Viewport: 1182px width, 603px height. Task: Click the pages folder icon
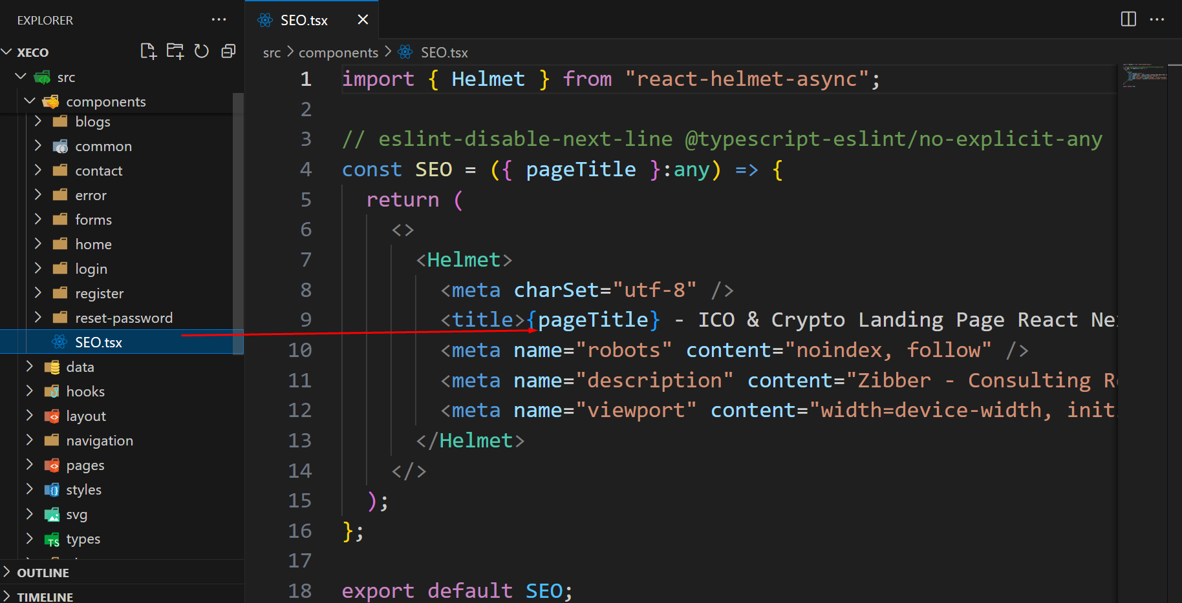(x=52, y=465)
